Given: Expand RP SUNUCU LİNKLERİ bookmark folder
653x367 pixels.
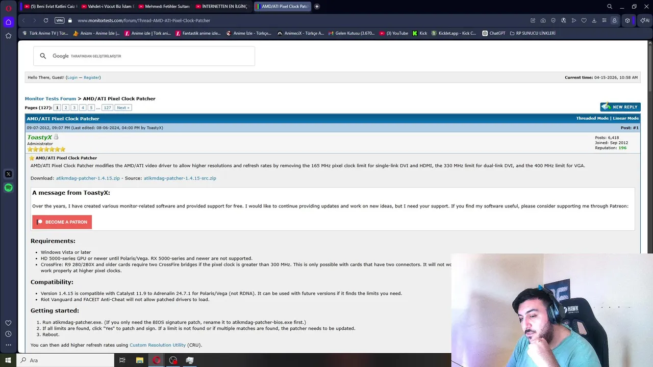Looking at the screenshot, I should click(533, 33).
